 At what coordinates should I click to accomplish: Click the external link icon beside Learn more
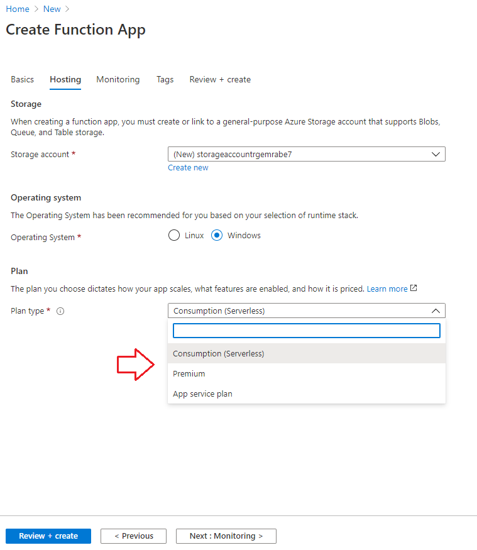coord(414,288)
